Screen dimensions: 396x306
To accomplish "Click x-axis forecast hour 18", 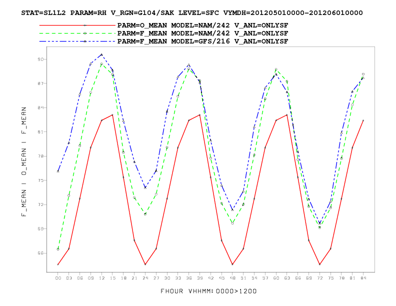I will coord(123,278).
